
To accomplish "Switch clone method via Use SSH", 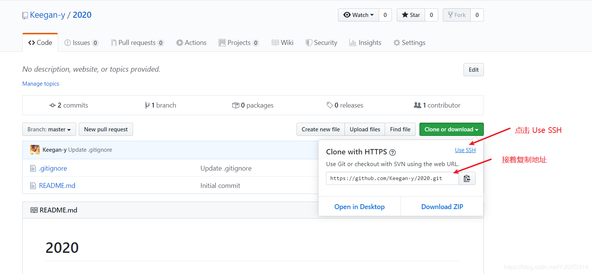I will point(465,150).
